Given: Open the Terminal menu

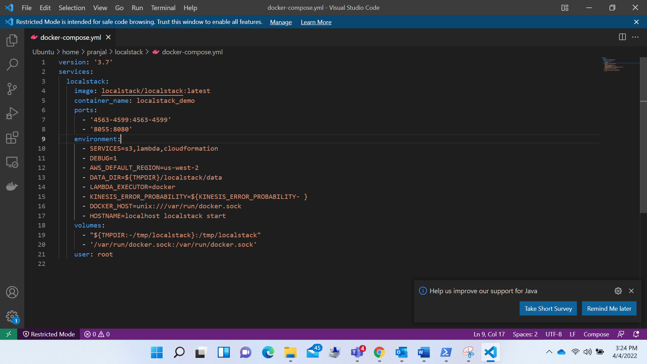Looking at the screenshot, I should [163, 8].
